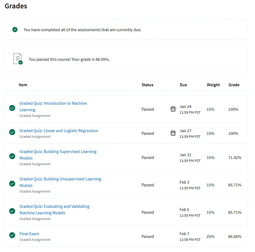This screenshot has width=255, height=252.
Task: Click calendar icon next to Jan 27 due date
Action: (x=173, y=133)
